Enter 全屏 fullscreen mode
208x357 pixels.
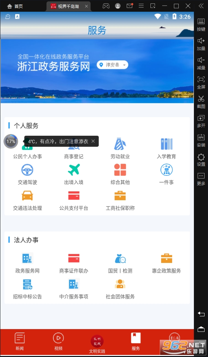pyautogui.click(x=201, y=79)
